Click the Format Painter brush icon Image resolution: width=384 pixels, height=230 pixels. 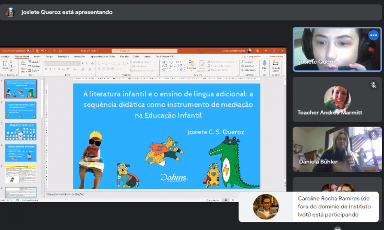(11, 70)
